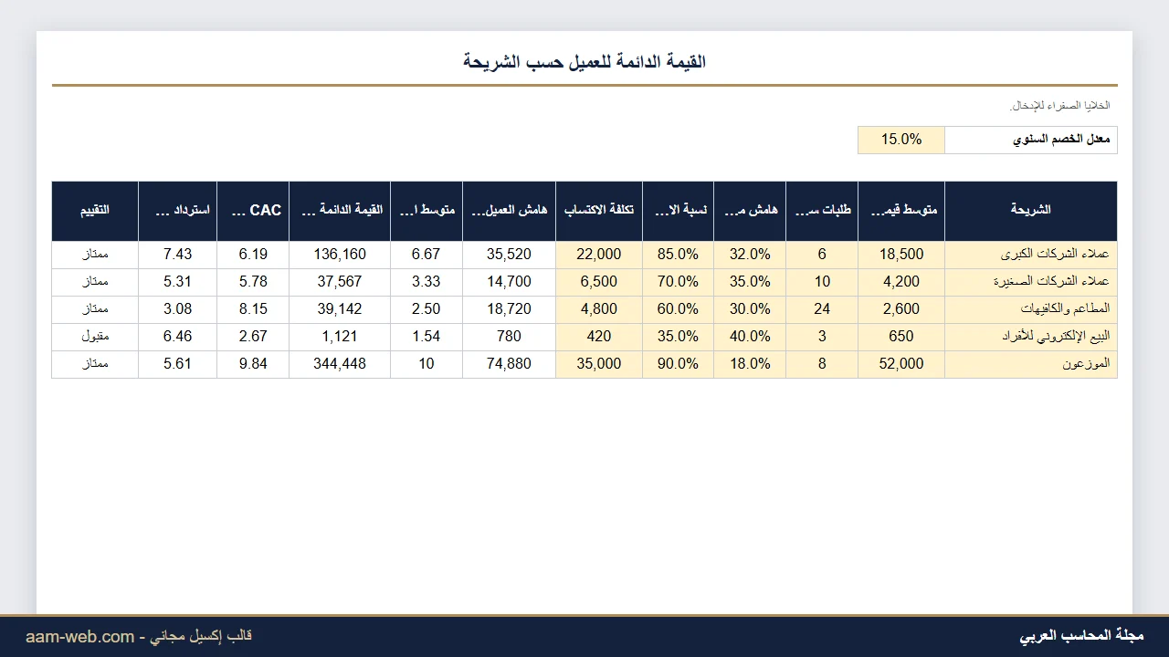
Task: Select the "عملاء الشركات الكبرى" segment cell
Action: pyautogui.click(x=1031, y=255)
